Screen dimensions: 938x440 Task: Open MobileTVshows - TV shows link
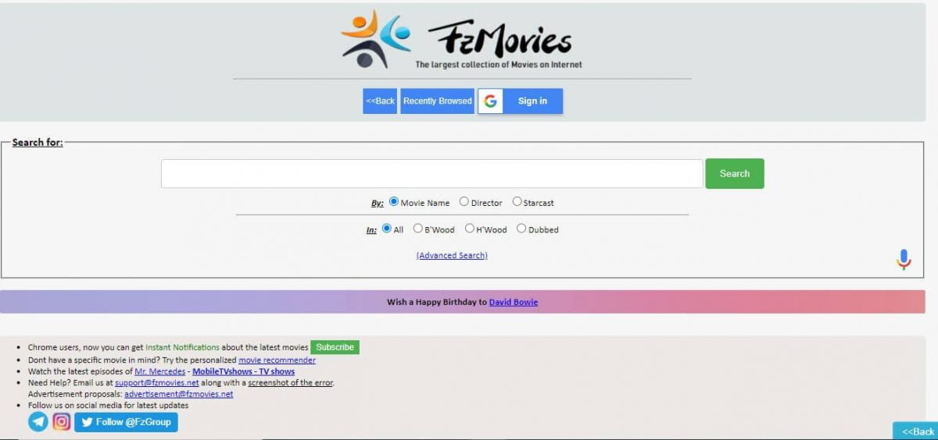pyautogui.click(x=243, y=371)
